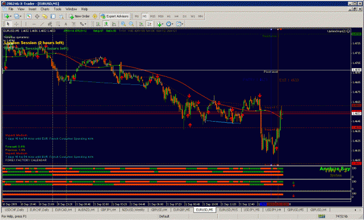Open the New Chart dropdown
The width and height of the screenshot is (364, 220).
tap(8, 16)
